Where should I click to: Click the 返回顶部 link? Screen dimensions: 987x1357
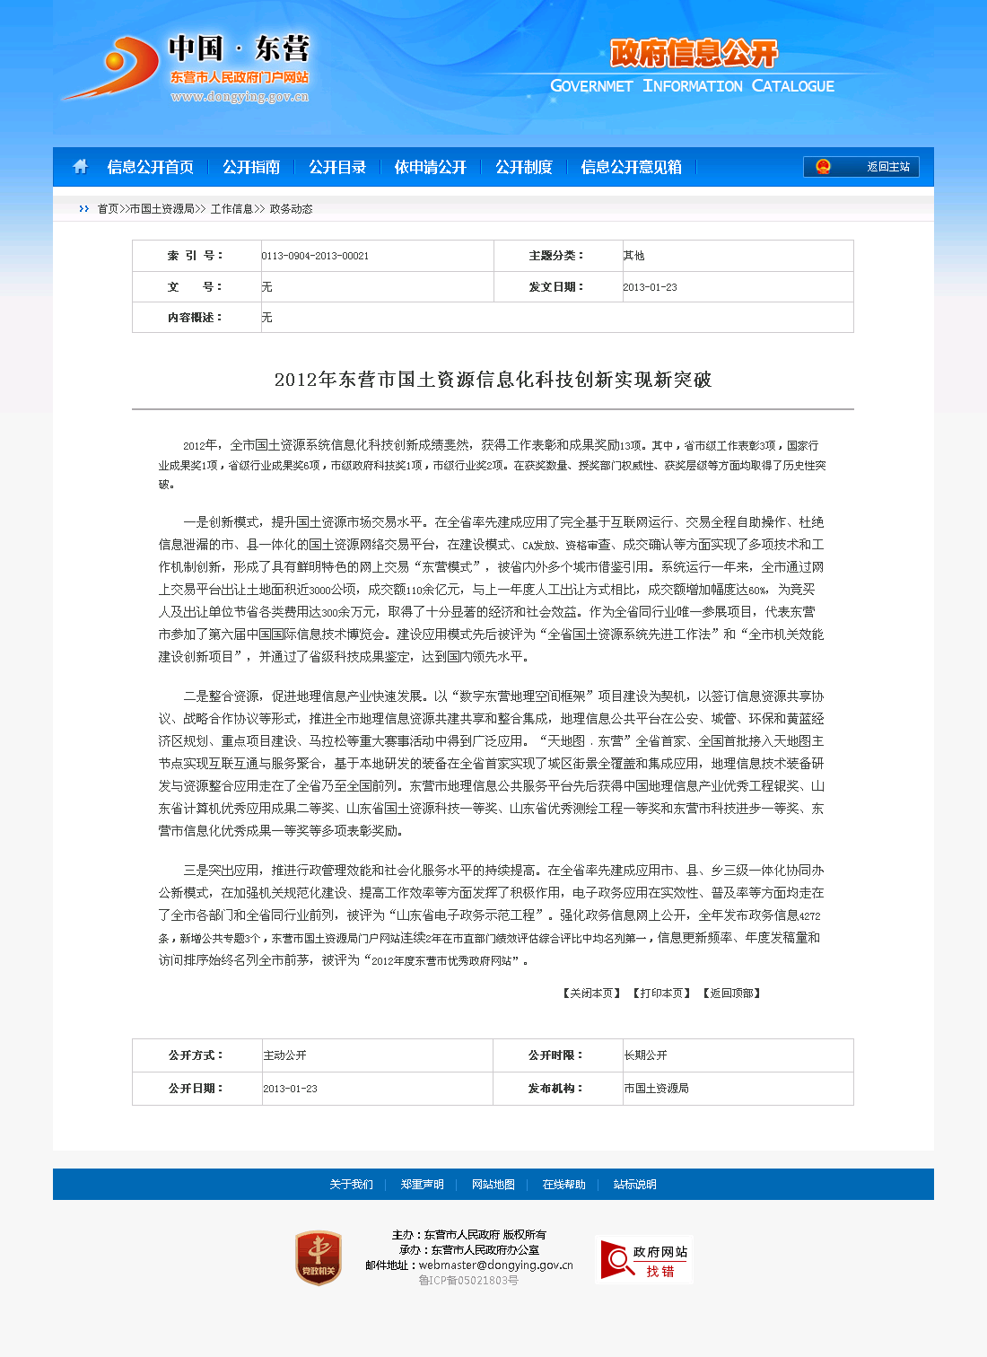(731, 994)
